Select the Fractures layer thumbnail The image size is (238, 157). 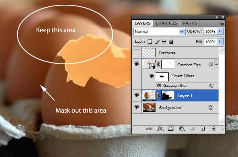(x=149, y=52)
